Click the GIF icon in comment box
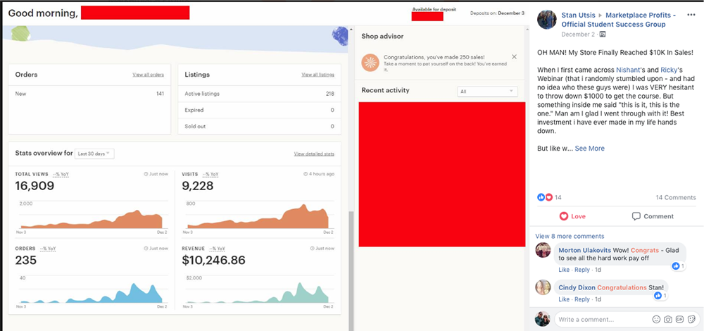This screenshot has width=704, height=331. (x=679, y=319)
